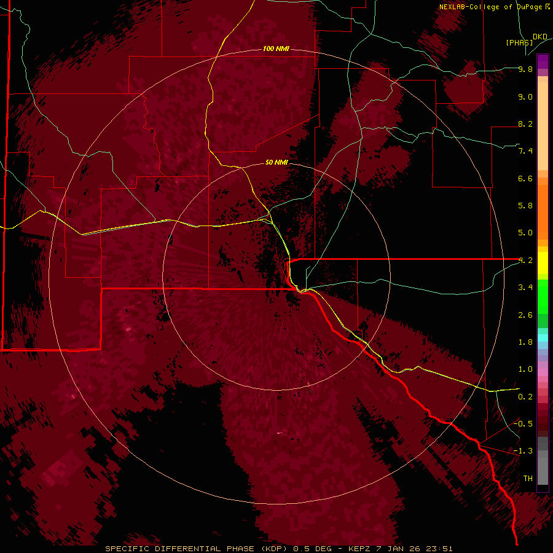Click the 5.8 legend value

pos(525,206)
